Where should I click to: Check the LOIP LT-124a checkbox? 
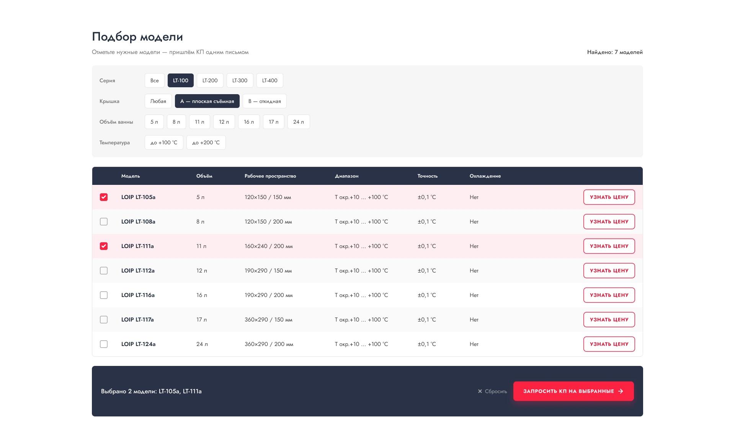104,344
